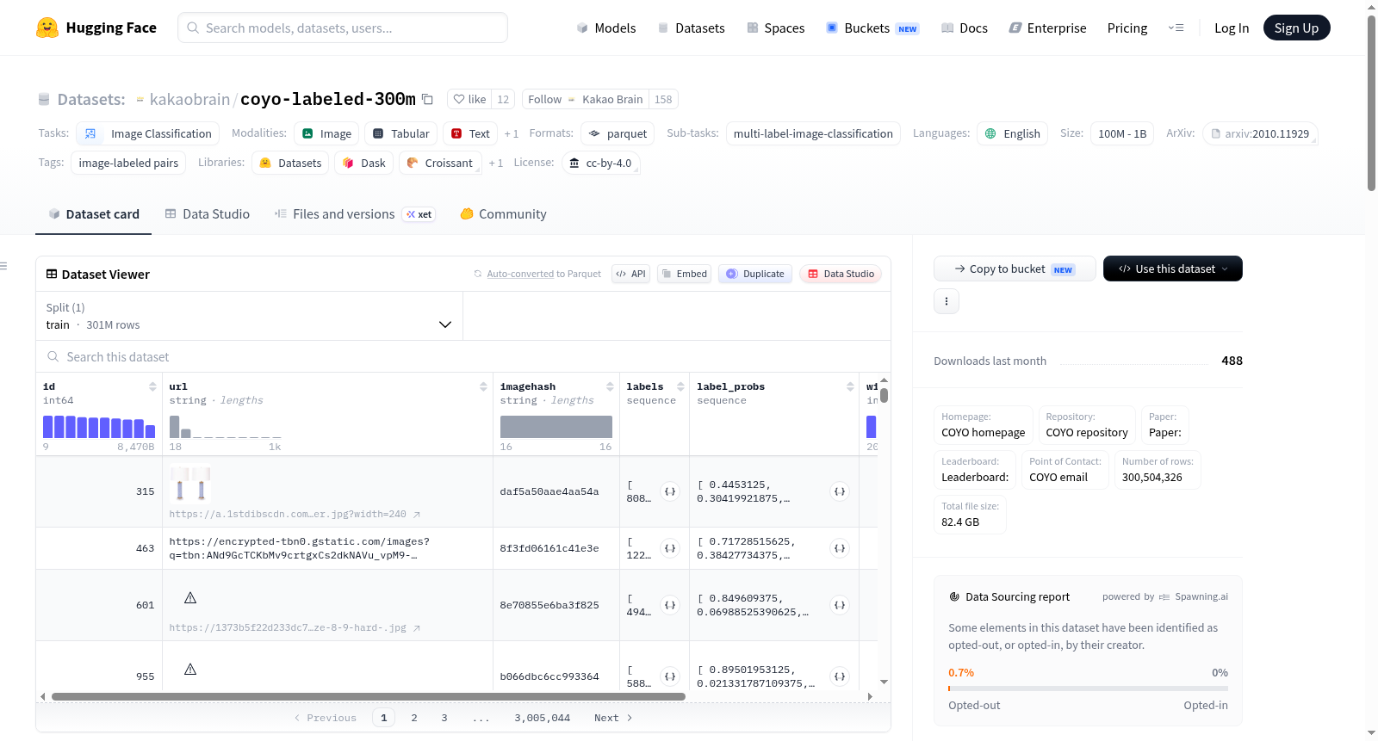Jump to page 3,005,044
The image size is (1378, 741).
(x=543, y=718)
